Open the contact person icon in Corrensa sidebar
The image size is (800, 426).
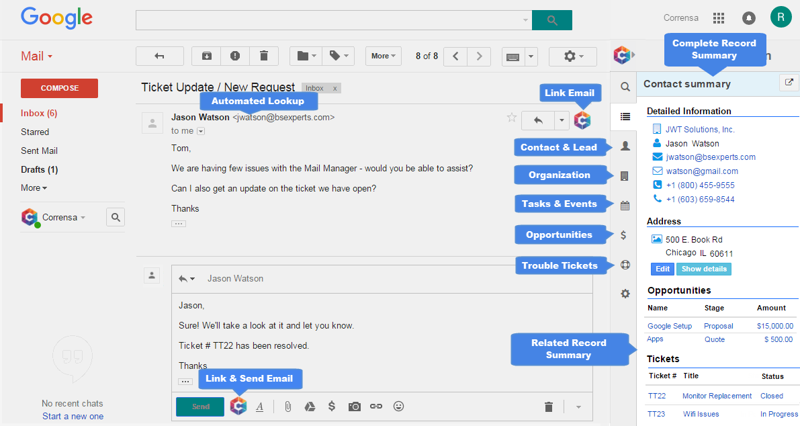(x=625, y=146)
